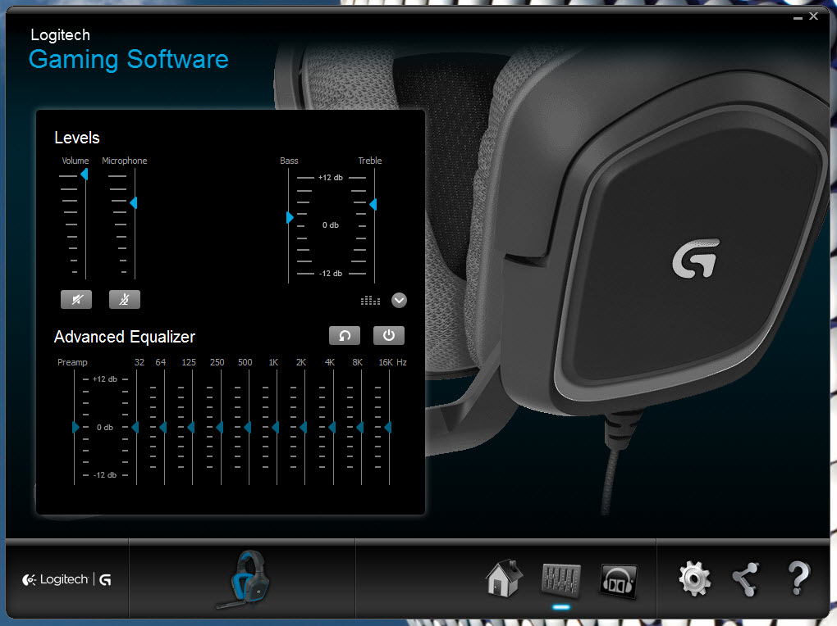Image resolution: width=837 pixels, height=626 pixels.
Task: Mute the microphone
Action: pyautogui.click(x=125, y=300)
